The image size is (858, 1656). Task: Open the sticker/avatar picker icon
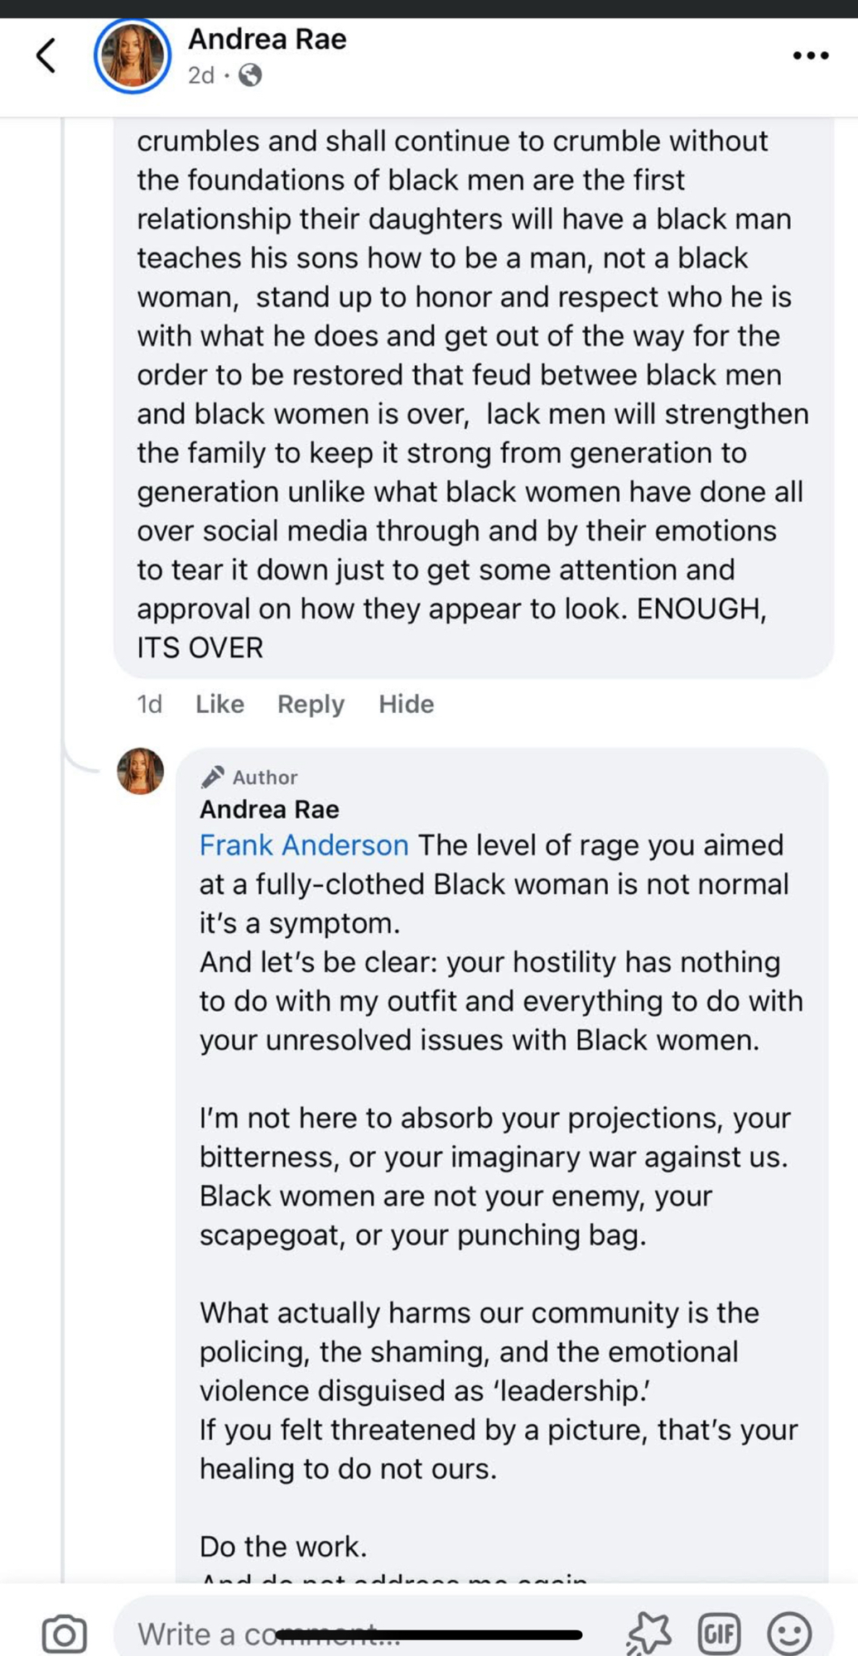pos(648,1634)
